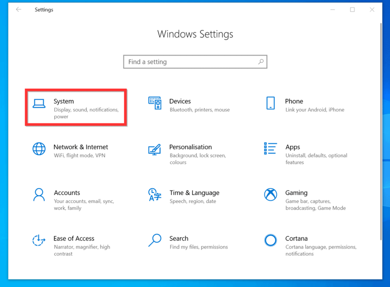
Task: Open the Search magnifier category icon
Action: (x=155, y=240)
